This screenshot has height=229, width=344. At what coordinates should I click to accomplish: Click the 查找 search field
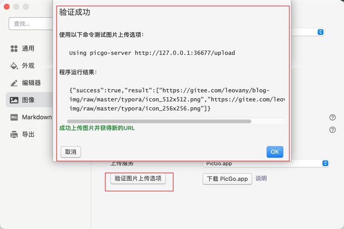(x=31, y=23)
